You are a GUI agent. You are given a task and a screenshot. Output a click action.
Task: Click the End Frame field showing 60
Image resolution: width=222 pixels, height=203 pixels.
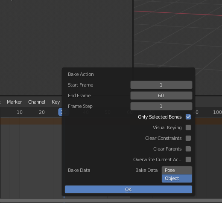point(161,96)
